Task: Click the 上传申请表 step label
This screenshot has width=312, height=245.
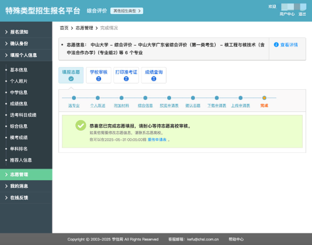Action: point(241,106)
